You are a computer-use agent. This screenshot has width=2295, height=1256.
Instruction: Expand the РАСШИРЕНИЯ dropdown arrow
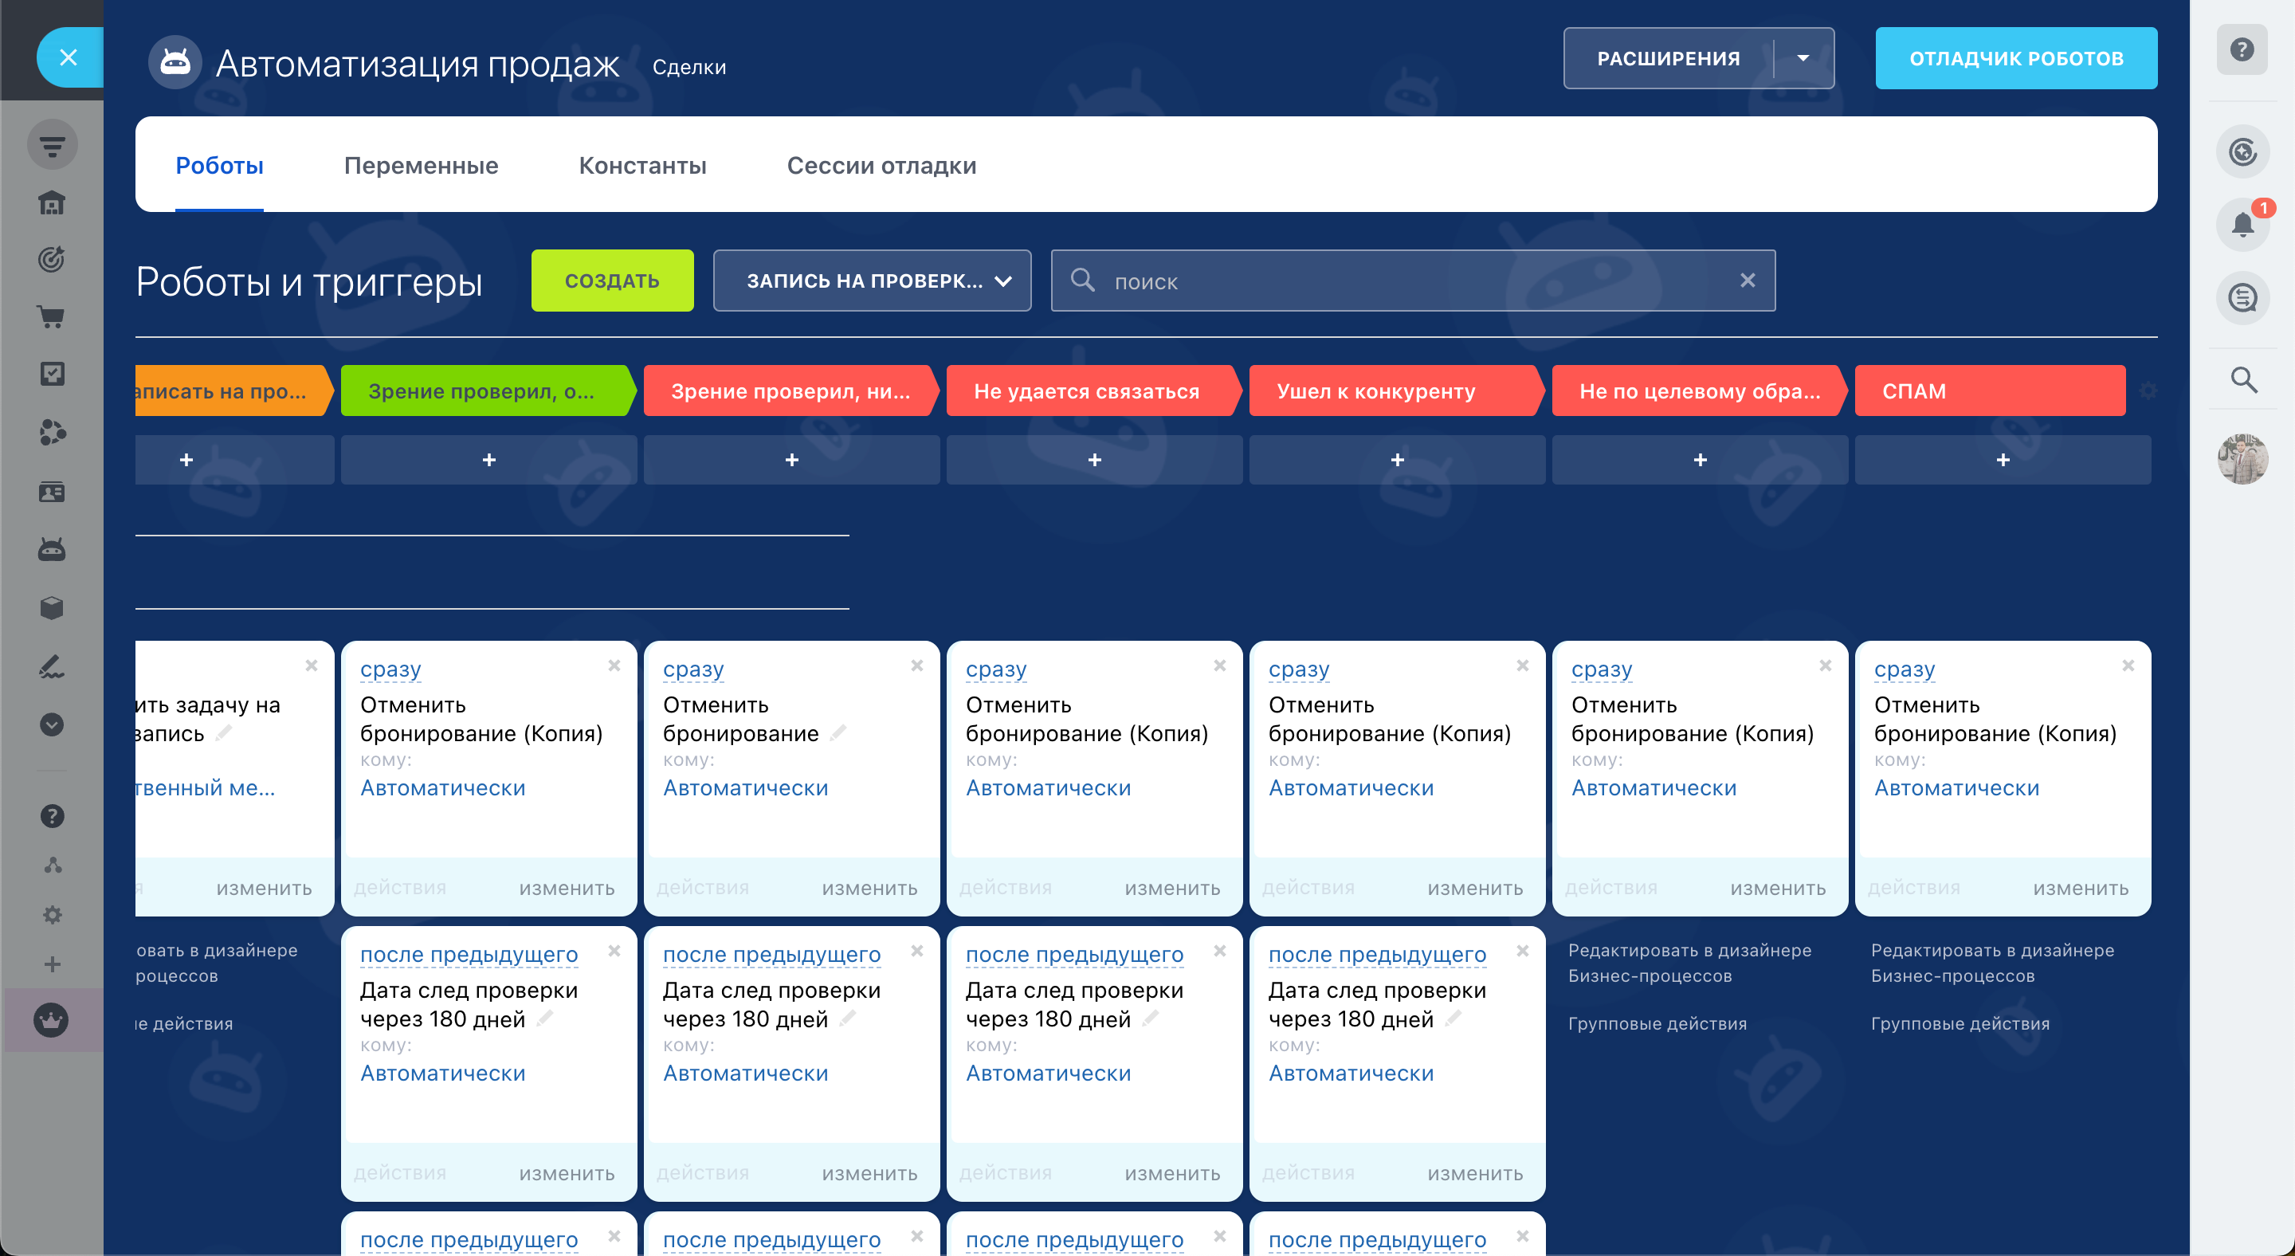1803,59
